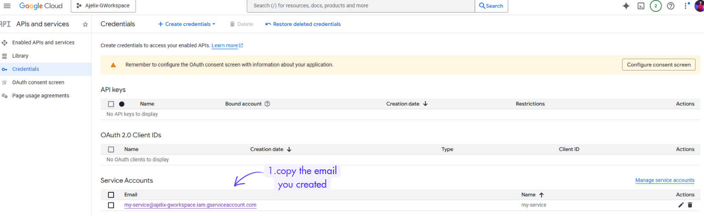
Task: Focus the resources search field
Action: click(361, 6)
